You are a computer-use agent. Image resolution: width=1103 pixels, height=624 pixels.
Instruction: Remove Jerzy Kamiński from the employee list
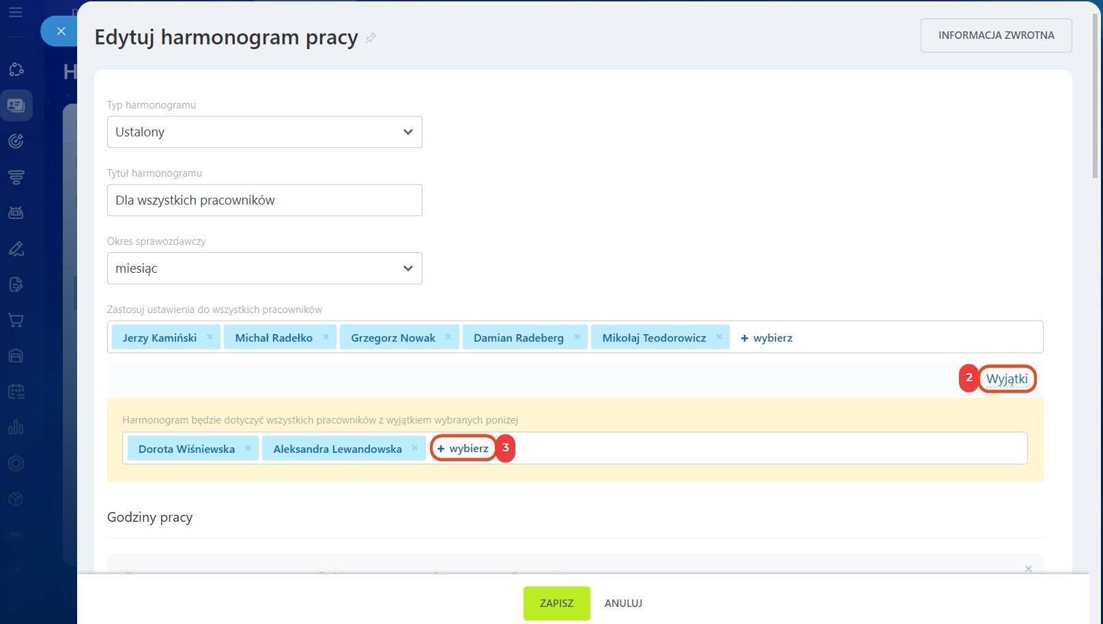pyautogui.click(x=210, y=337)
